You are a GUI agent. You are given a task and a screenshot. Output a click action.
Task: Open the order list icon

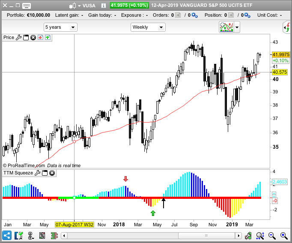42,236
